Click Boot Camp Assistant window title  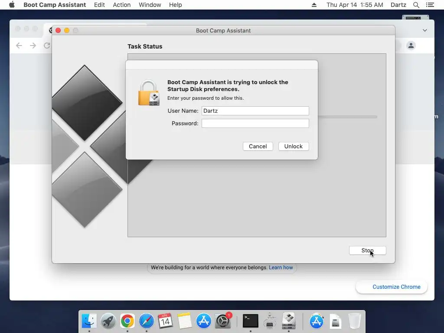[223, 31]
